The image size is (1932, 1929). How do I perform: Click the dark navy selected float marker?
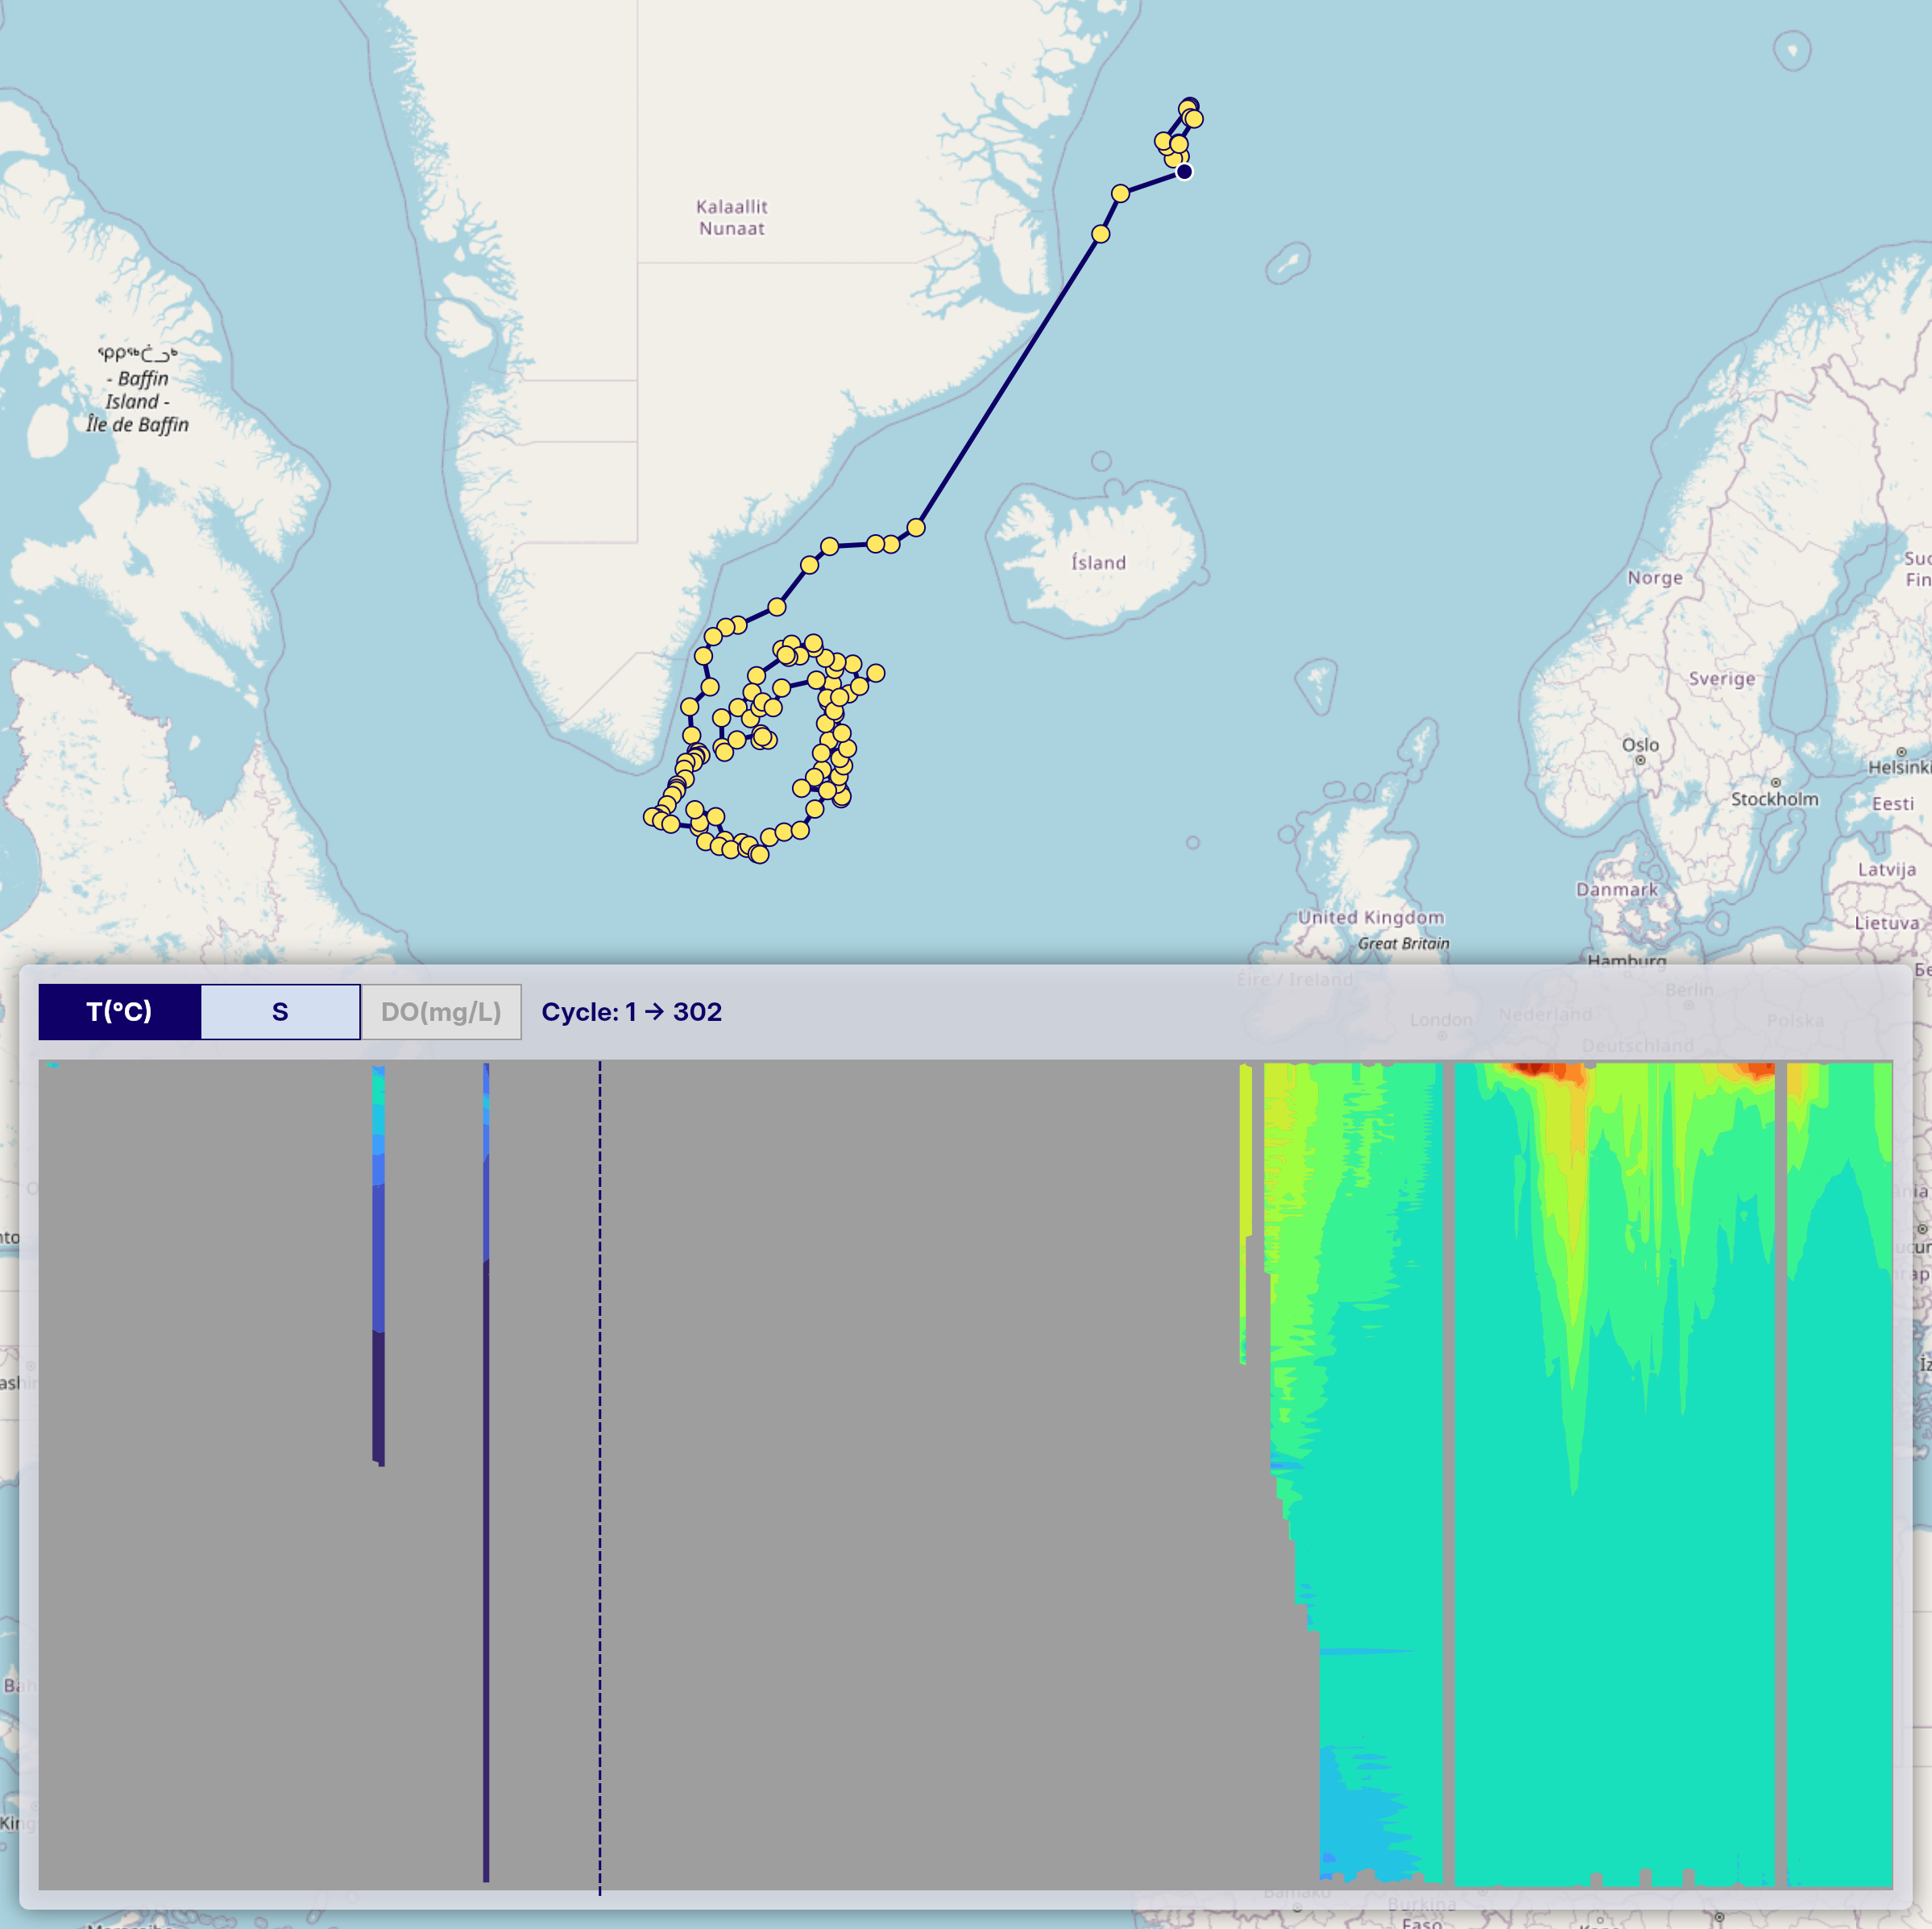[x=1184, y=171]
